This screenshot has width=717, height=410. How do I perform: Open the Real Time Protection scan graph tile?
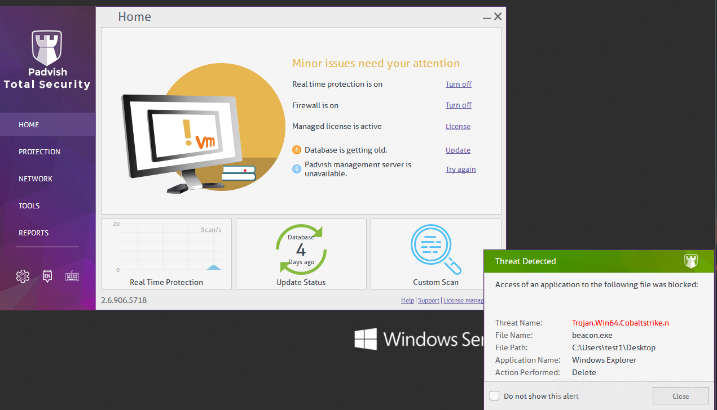[166, 254]
